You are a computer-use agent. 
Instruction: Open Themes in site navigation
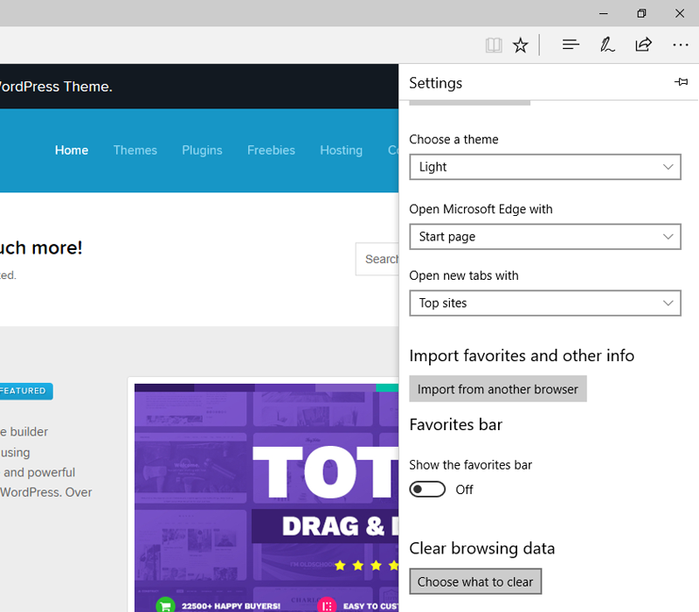pos(135,150)
